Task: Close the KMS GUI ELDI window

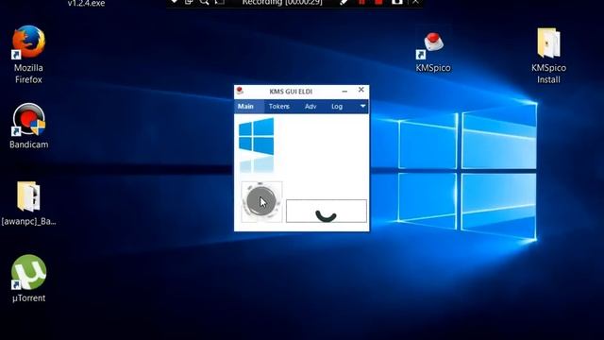Action: point(361,90)
